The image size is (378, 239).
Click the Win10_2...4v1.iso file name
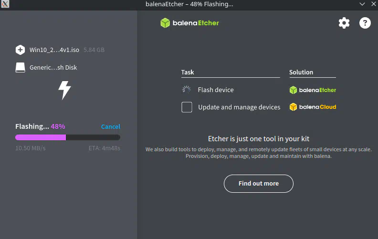pyautogui.click(x=54, y=50)
